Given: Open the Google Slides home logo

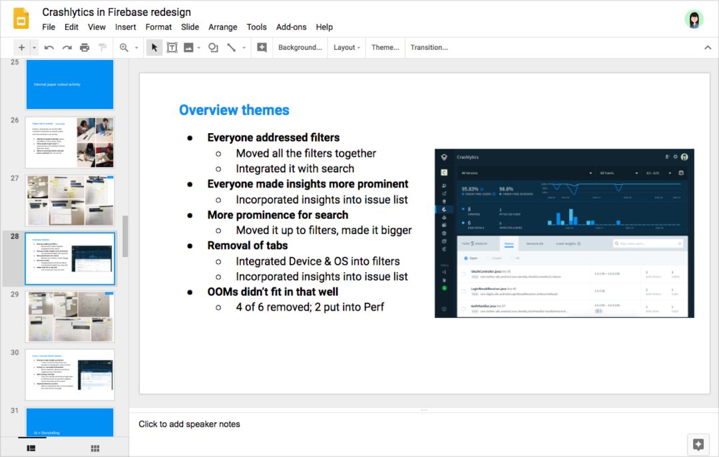Looking at the screenshot, I should pyautogui.click(x=21, y=19).
